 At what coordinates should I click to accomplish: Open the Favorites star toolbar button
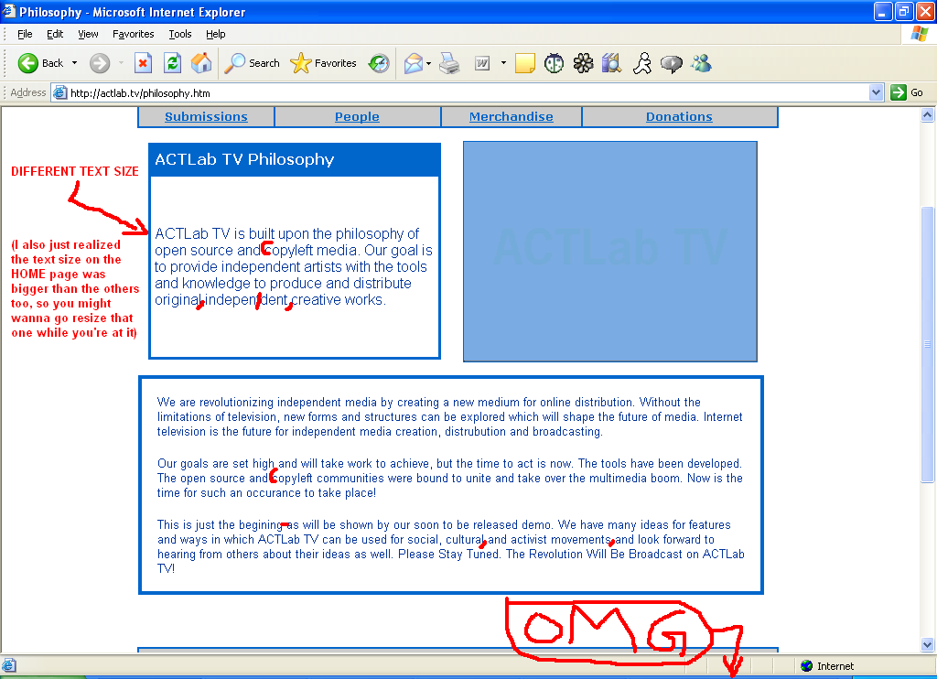pos(323,63)
